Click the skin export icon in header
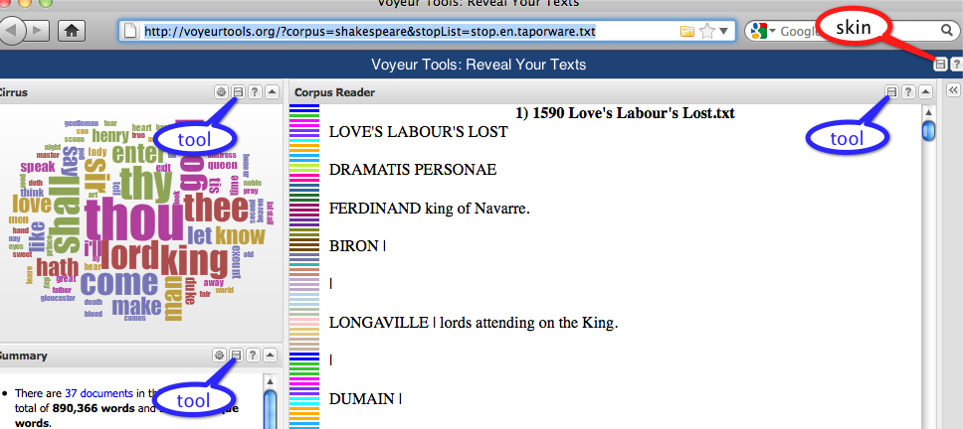This screenshot has width=963, height=429. click(x=940, y=65)
